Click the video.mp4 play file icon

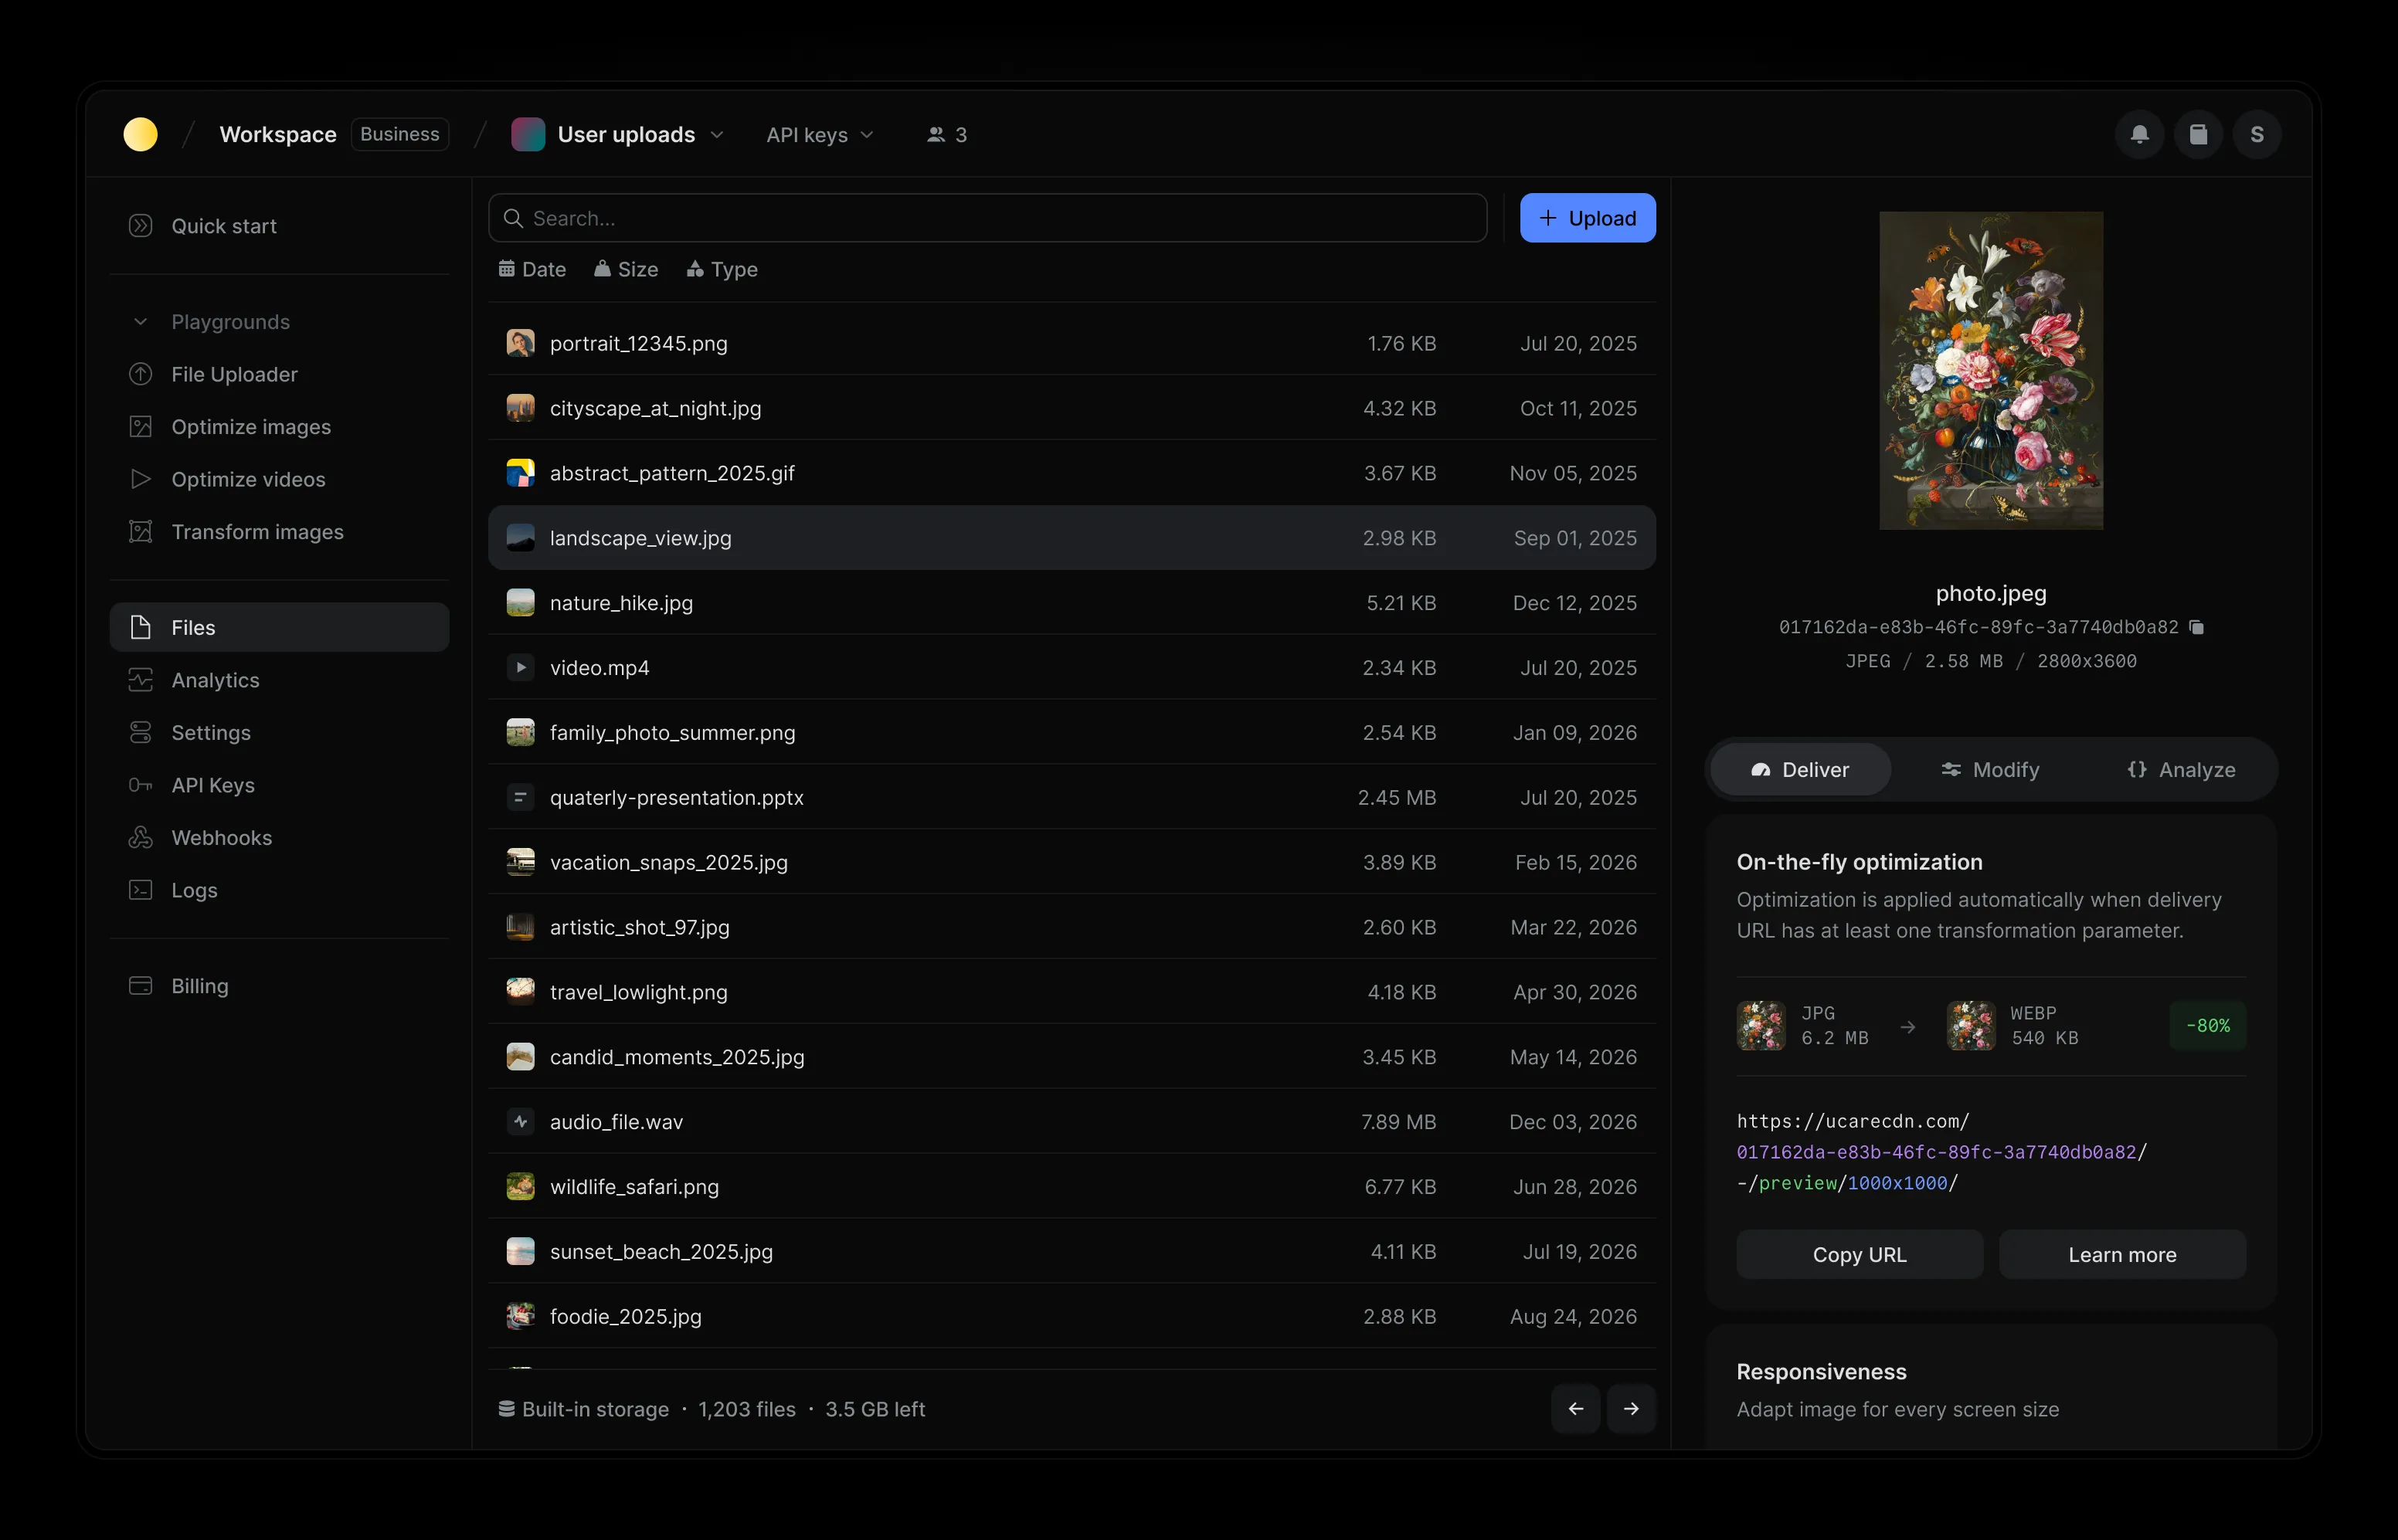(x=520, y=667)
